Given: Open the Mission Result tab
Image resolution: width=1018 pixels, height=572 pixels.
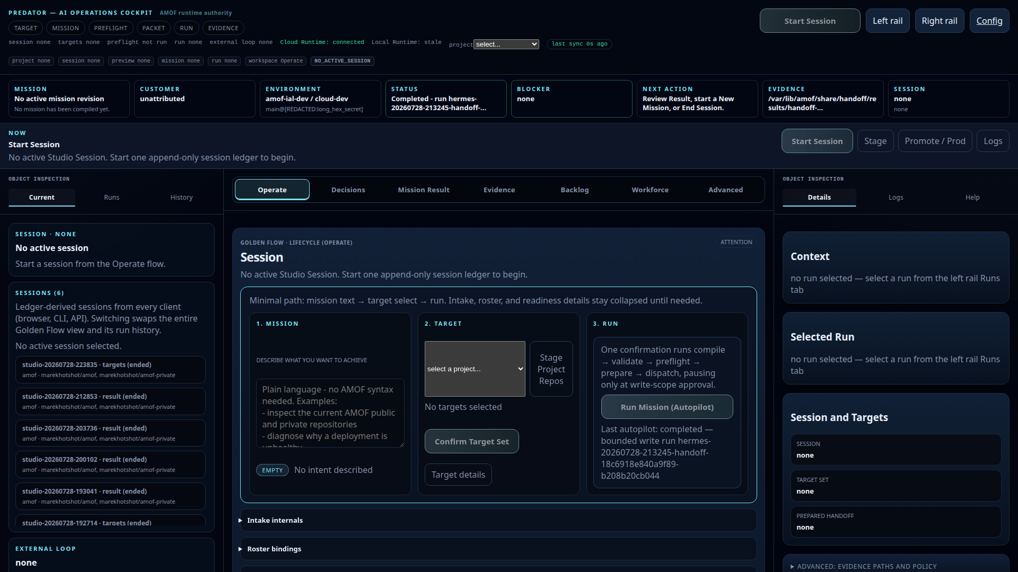Looking at the screenshot, I should (424, 190).
